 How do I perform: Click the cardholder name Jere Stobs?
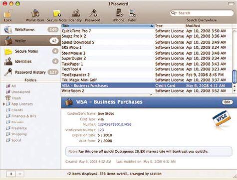click(106, 113)
